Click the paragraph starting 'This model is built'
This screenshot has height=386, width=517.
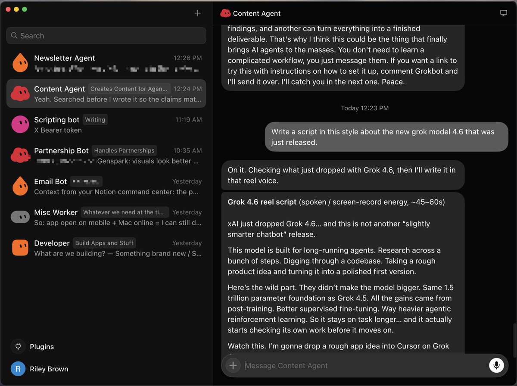tap(334, 261)
